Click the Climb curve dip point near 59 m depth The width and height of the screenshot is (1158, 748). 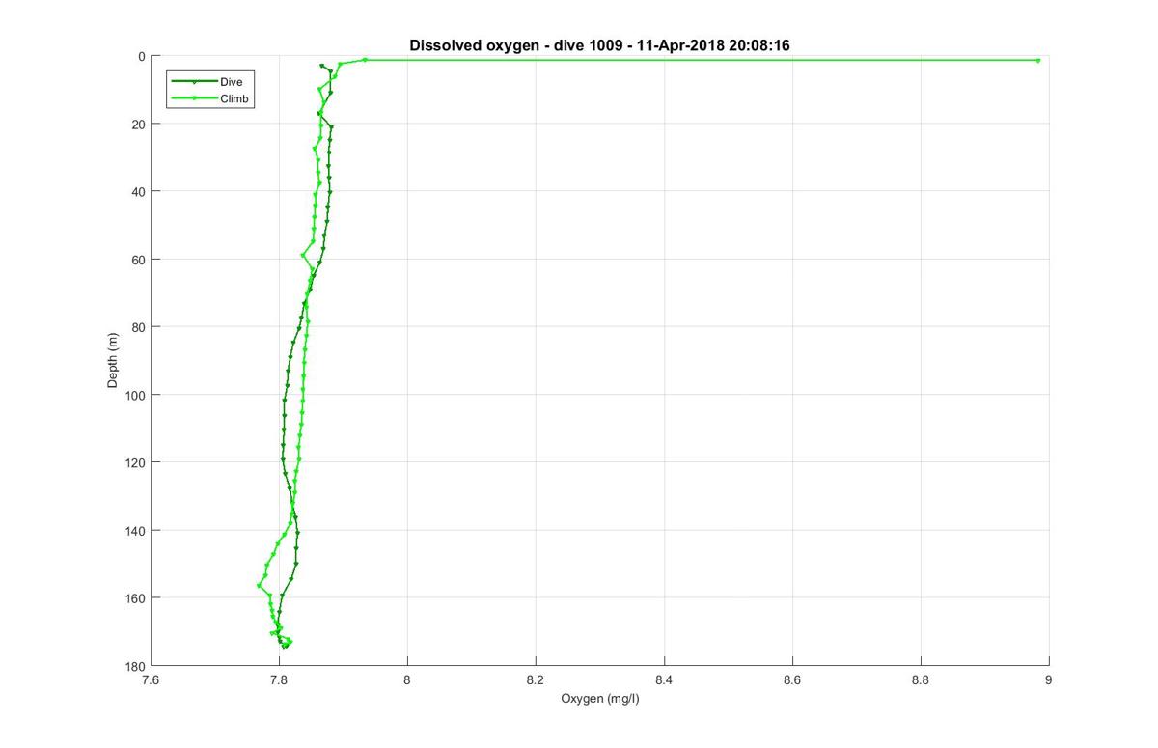303,256
